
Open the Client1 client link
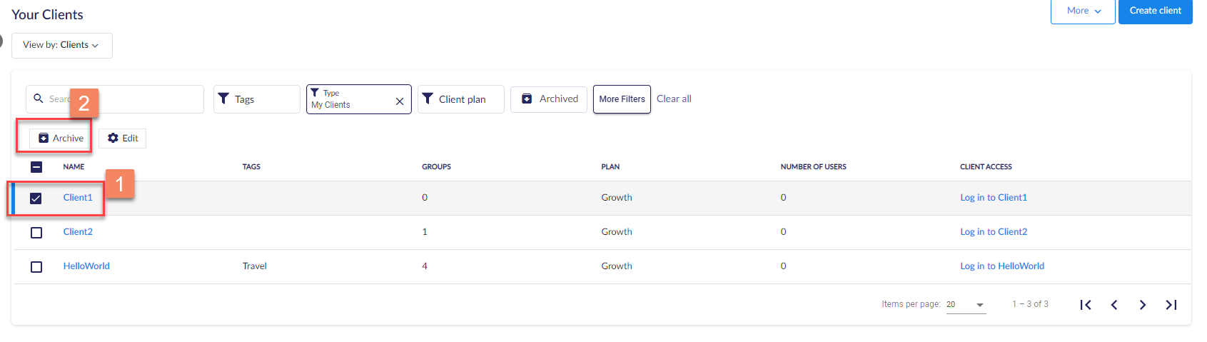(x=78, y=198)
